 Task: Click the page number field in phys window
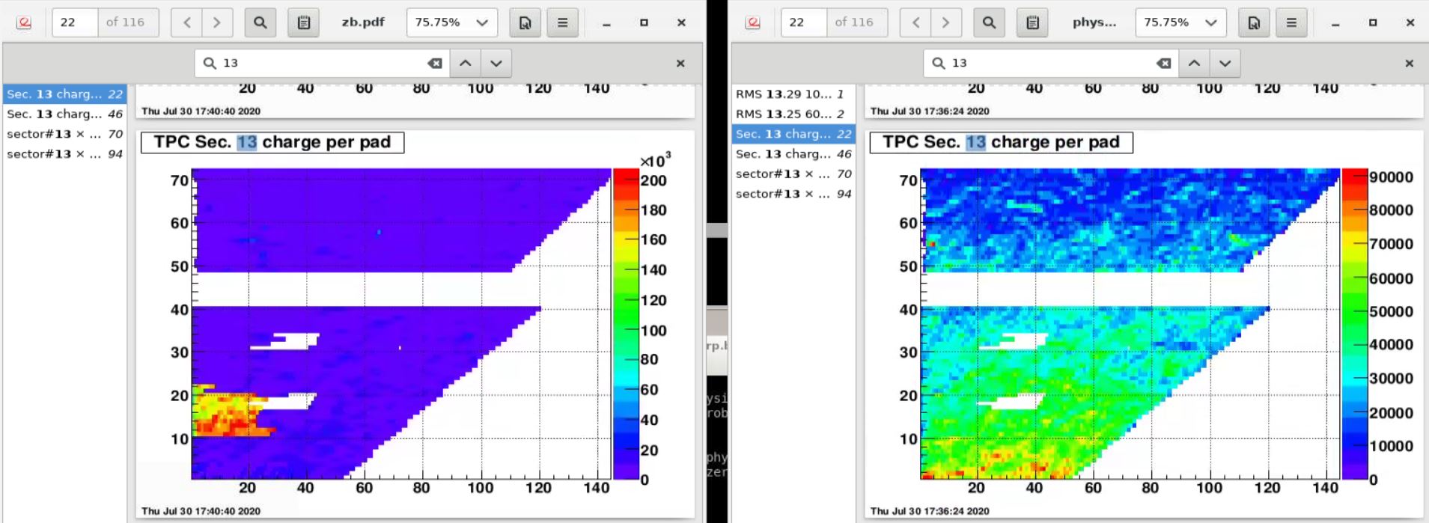(x=803, y=22)
